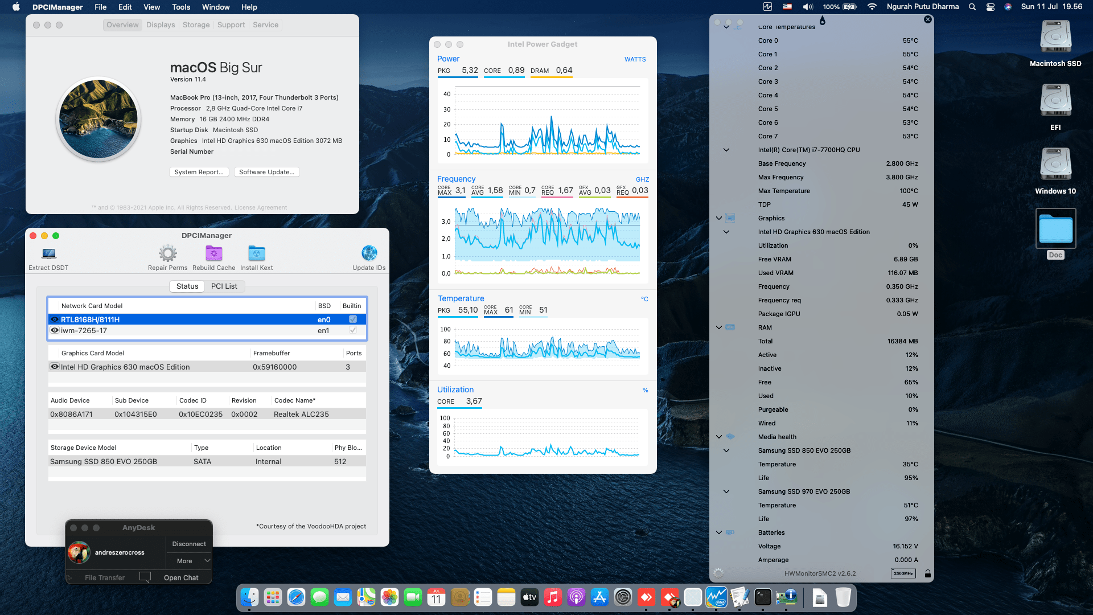This screenshot has width=1093, height=615.
Task: Open the Support tab in About This Mac
Action: point(231,24)
